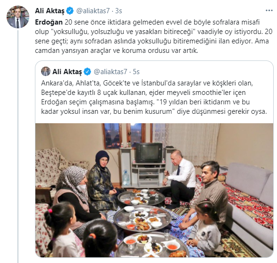Click Ali Aktaş large profile avatar
Image resolution: width=277 pixels, height=263 pixels.
click(x=17, y=17)
